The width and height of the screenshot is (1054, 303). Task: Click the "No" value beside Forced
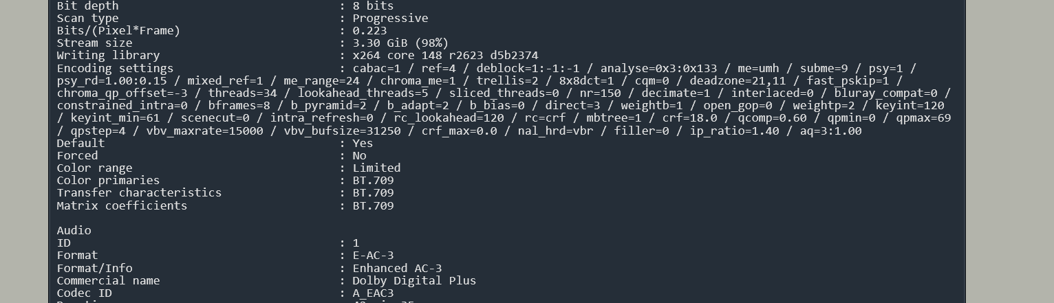359,156
